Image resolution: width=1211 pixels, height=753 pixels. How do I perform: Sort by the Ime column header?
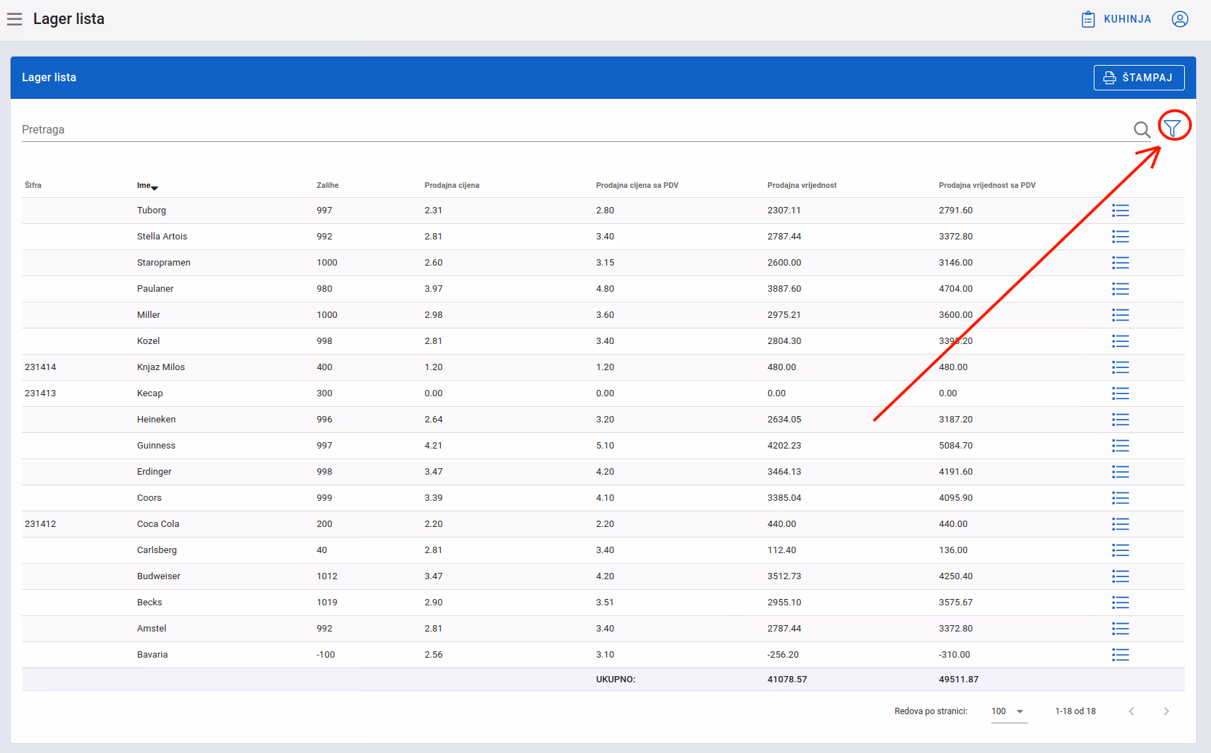click(x=148, y=186)
